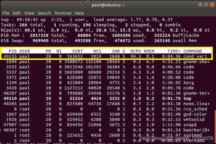
Task: Click the window title paul@ubuntu: ~
Action: pyautogui.click(x=108, y=5)
